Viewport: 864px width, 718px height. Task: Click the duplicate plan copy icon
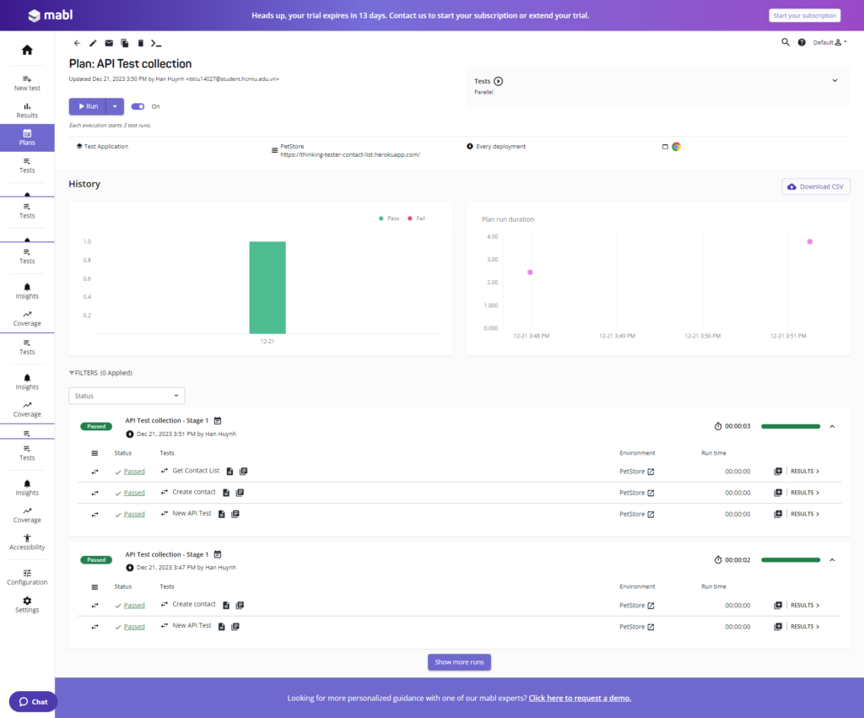(125, 43)
